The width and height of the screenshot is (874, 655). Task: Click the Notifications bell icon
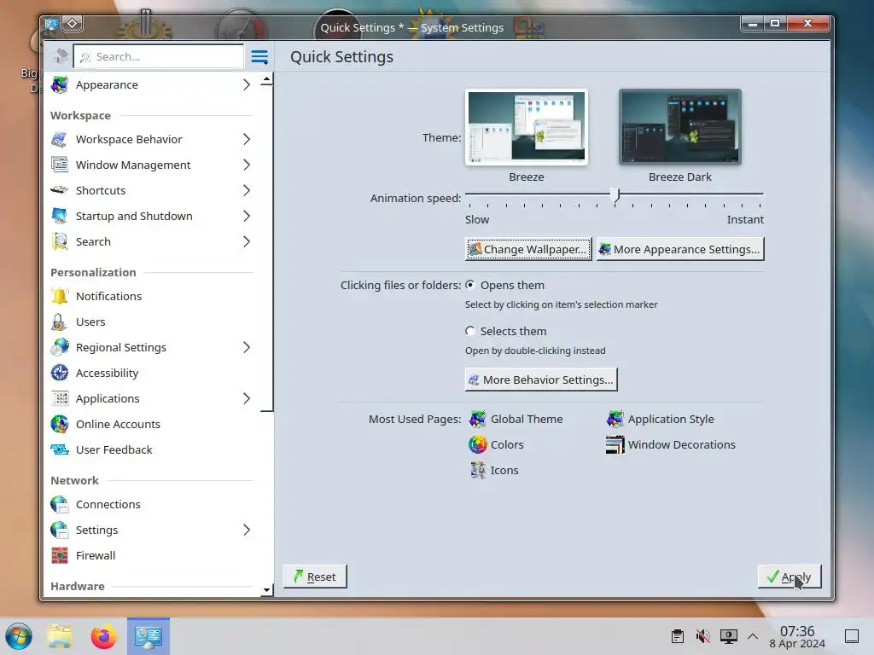click(x=60, y=296)
